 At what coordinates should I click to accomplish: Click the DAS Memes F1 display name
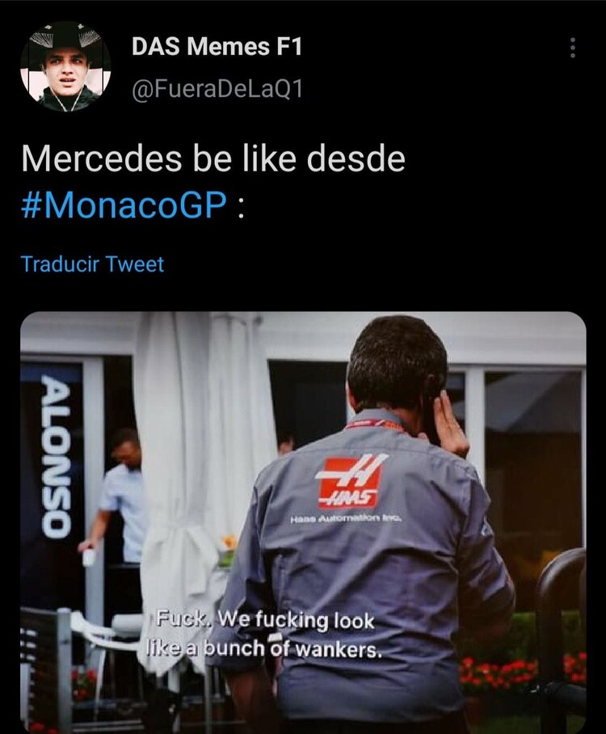click(x=217, y=47)
